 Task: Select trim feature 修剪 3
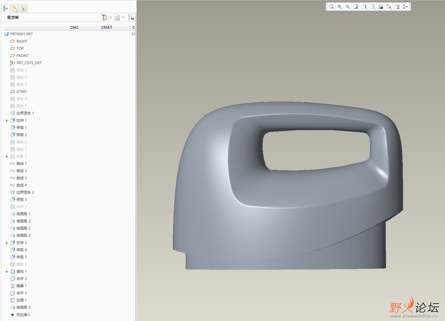22,200
